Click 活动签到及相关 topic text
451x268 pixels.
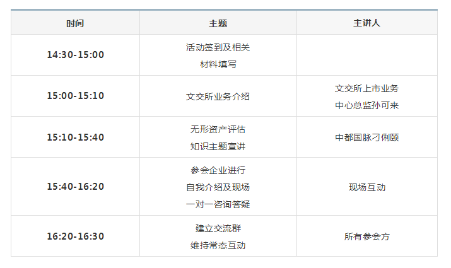pyautogui.click(x=218, y=47)
